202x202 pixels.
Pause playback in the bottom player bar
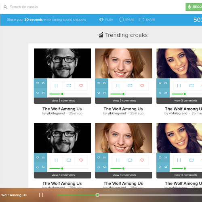click(41, 195)
